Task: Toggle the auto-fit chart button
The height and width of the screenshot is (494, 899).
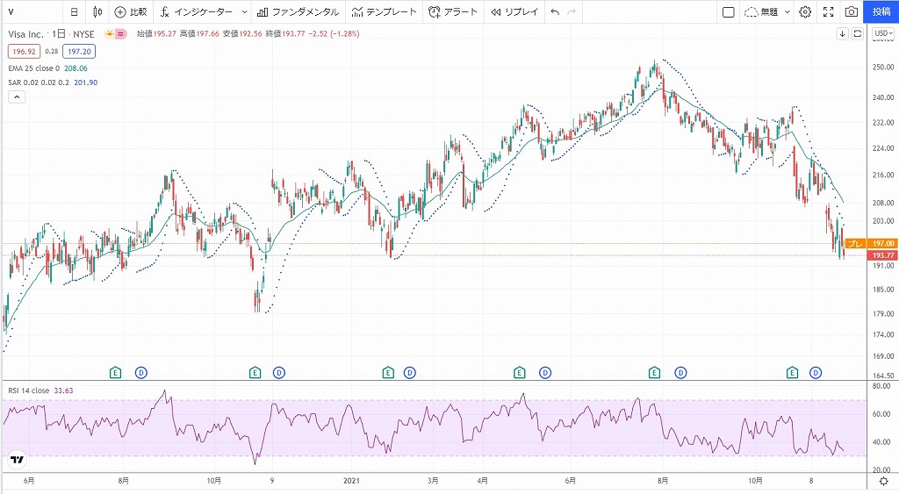Action: (x=857, y=33)
